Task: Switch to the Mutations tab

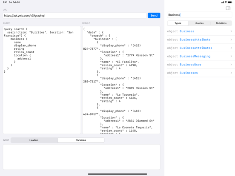Action: coord(221,23)
